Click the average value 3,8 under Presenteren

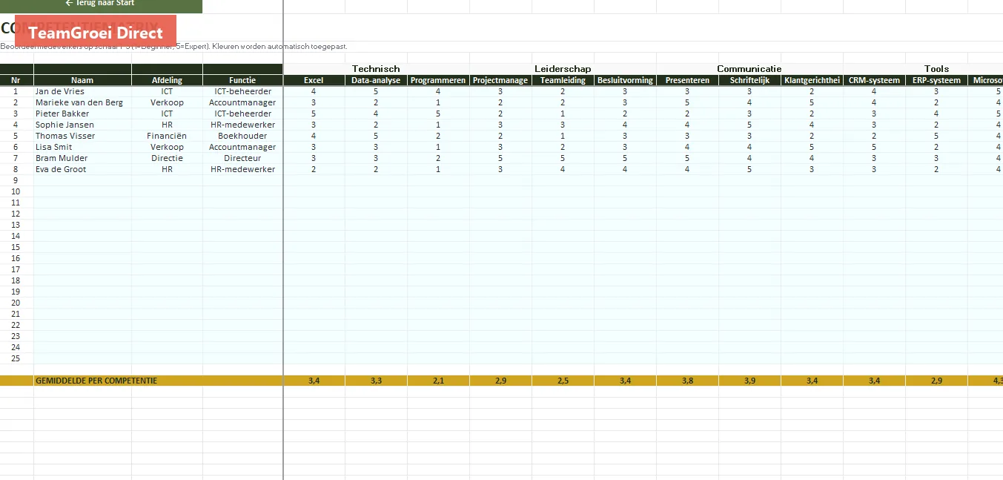687,381
